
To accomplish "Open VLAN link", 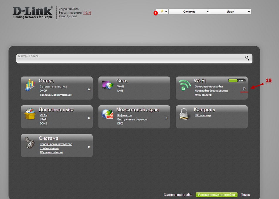I will [43, 115].
